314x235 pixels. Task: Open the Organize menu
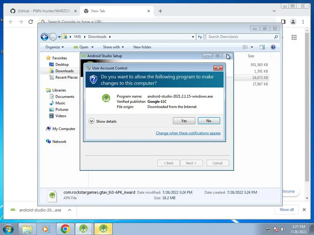[x=55, y=47]
